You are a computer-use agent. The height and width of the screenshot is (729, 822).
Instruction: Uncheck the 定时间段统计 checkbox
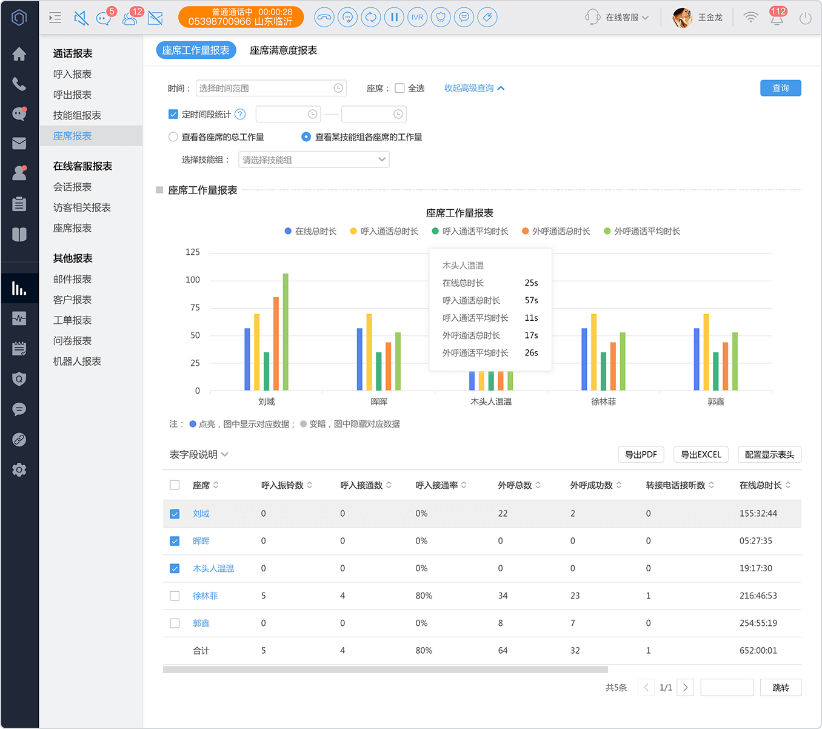(x=173, y=114)
